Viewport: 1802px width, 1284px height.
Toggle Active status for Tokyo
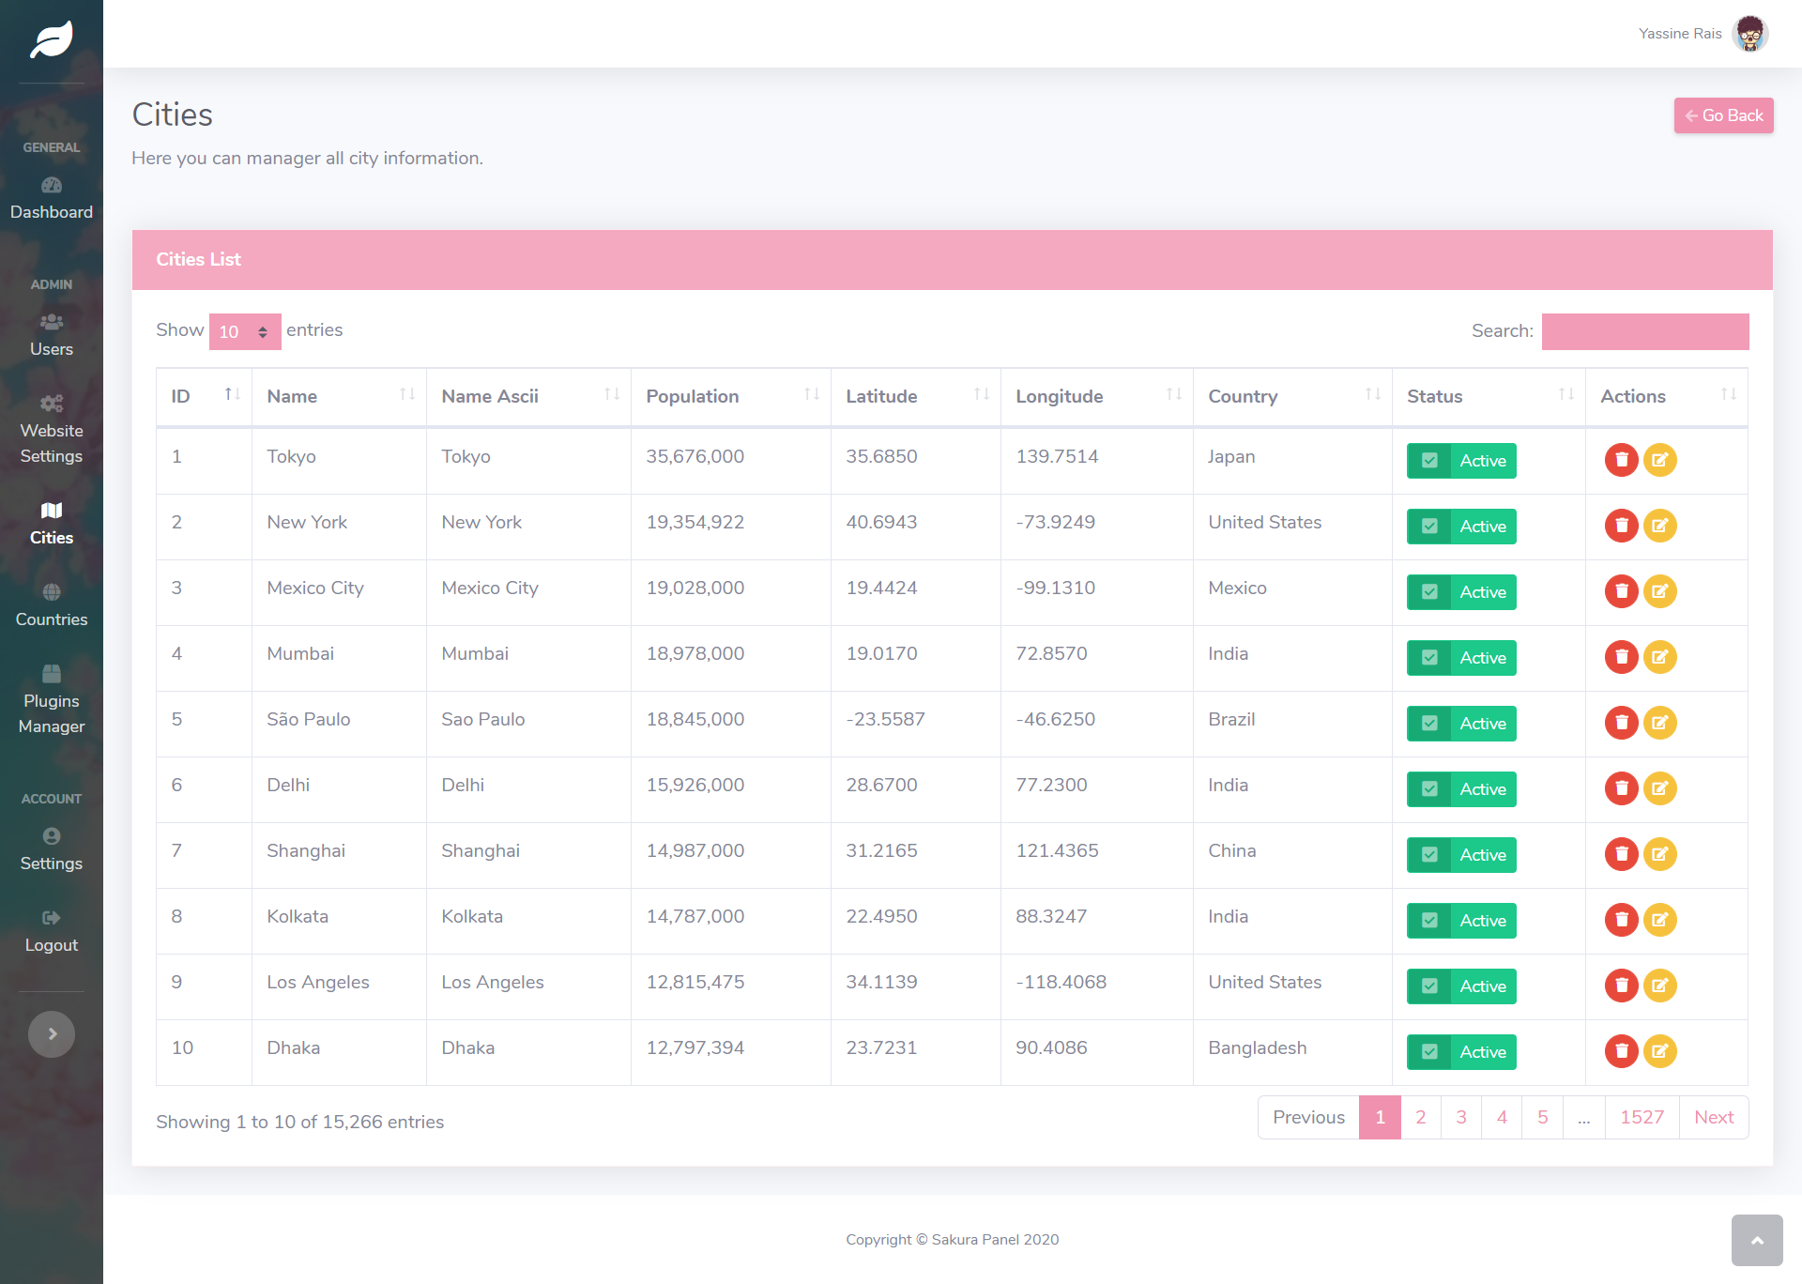click(x=1461, y=461)
